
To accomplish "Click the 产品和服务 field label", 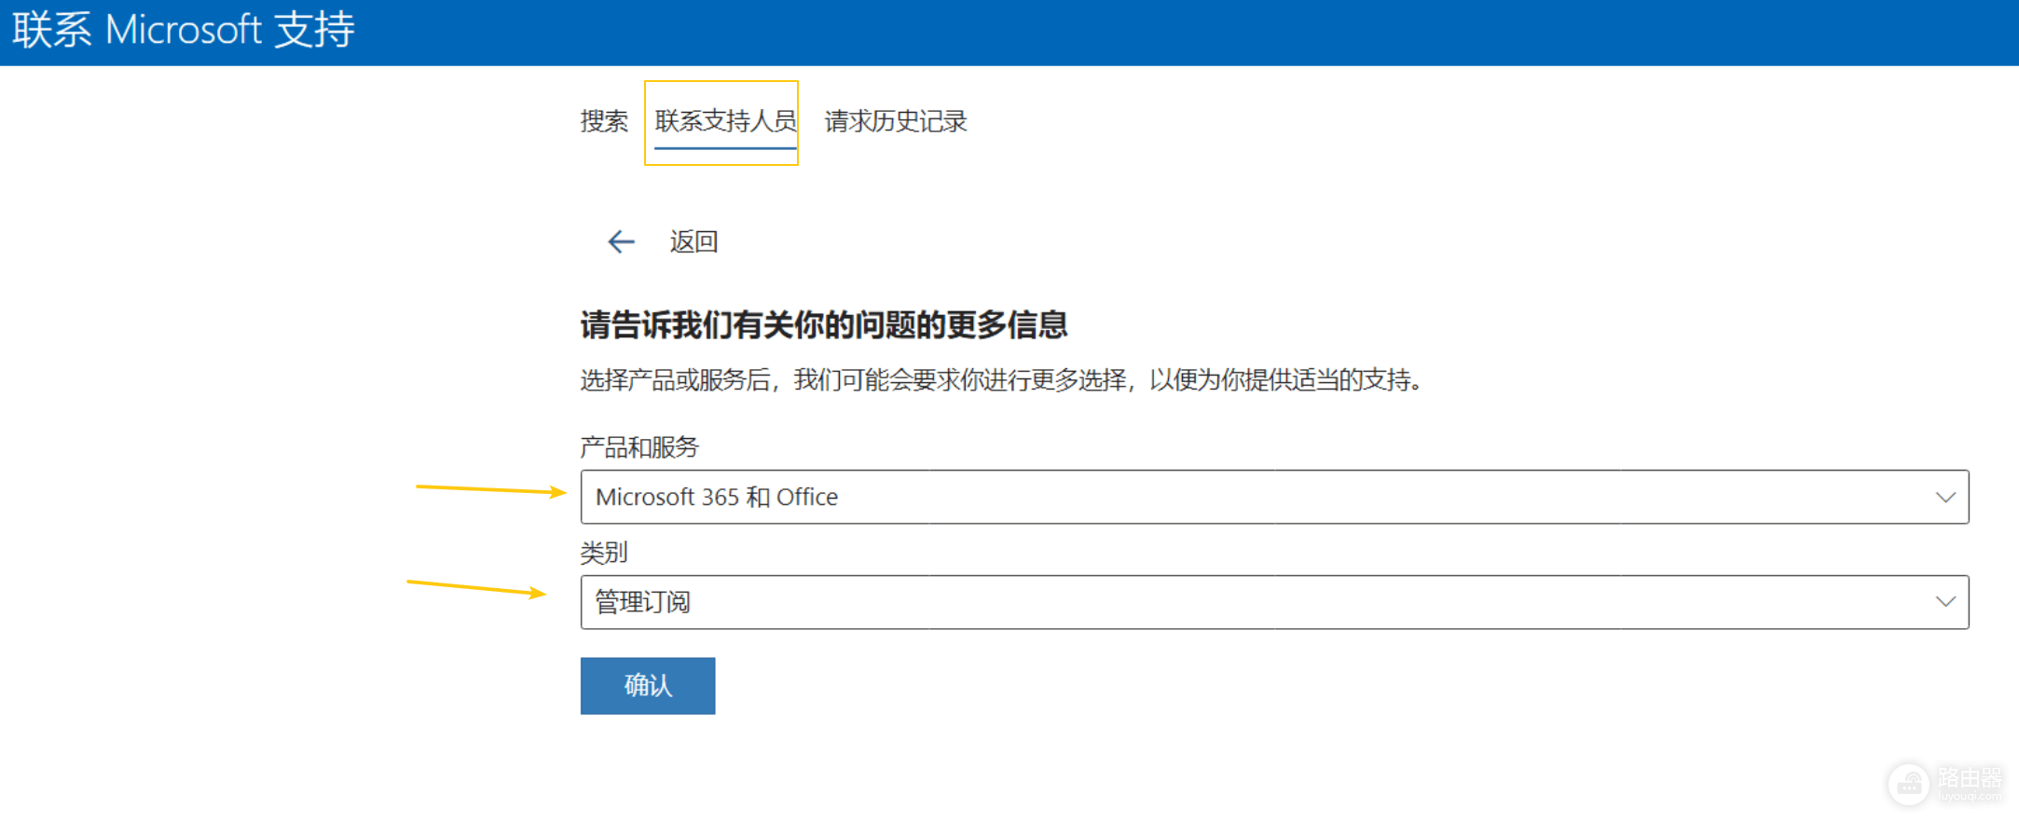I will tap(639, 447).
